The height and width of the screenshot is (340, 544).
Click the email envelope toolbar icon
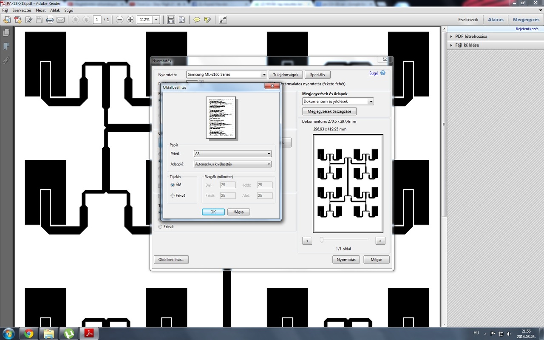coord(60,20)
